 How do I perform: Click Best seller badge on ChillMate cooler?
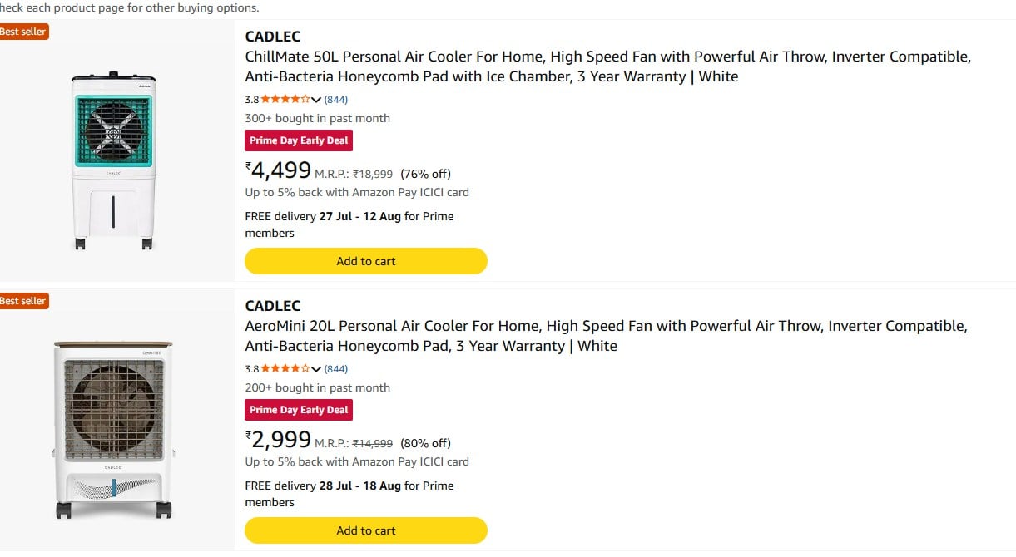[24, 32]
